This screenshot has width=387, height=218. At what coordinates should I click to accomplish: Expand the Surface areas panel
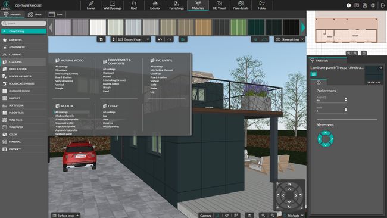(65, 215)
